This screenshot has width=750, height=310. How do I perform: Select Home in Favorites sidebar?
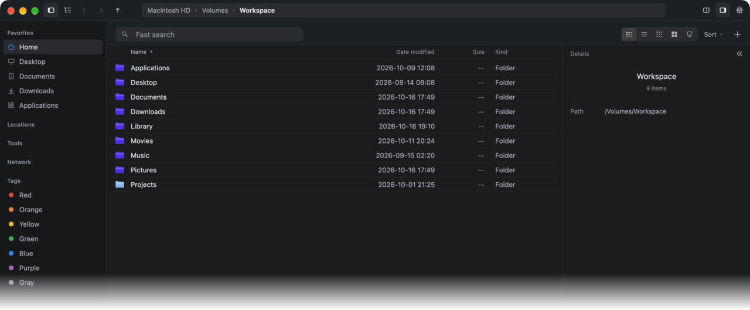click(x=53, y=47)
